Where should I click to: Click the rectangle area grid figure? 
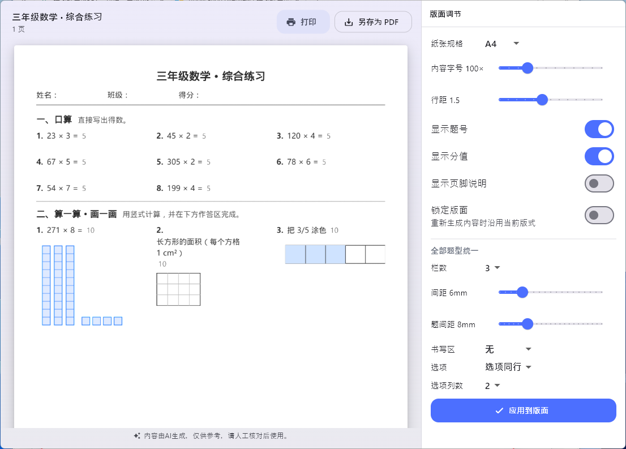(178, 289)
